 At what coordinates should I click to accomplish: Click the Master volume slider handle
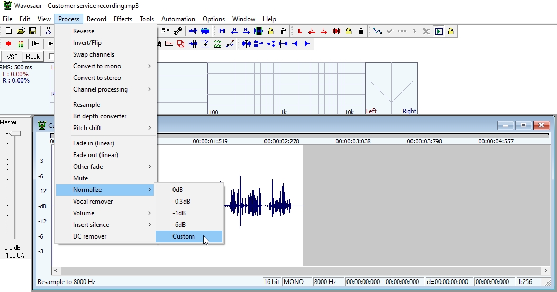14,134
